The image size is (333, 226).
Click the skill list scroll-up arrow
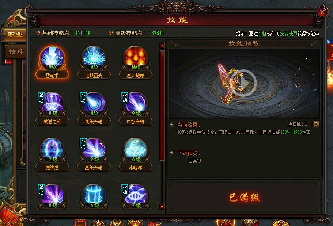[162, 46]
